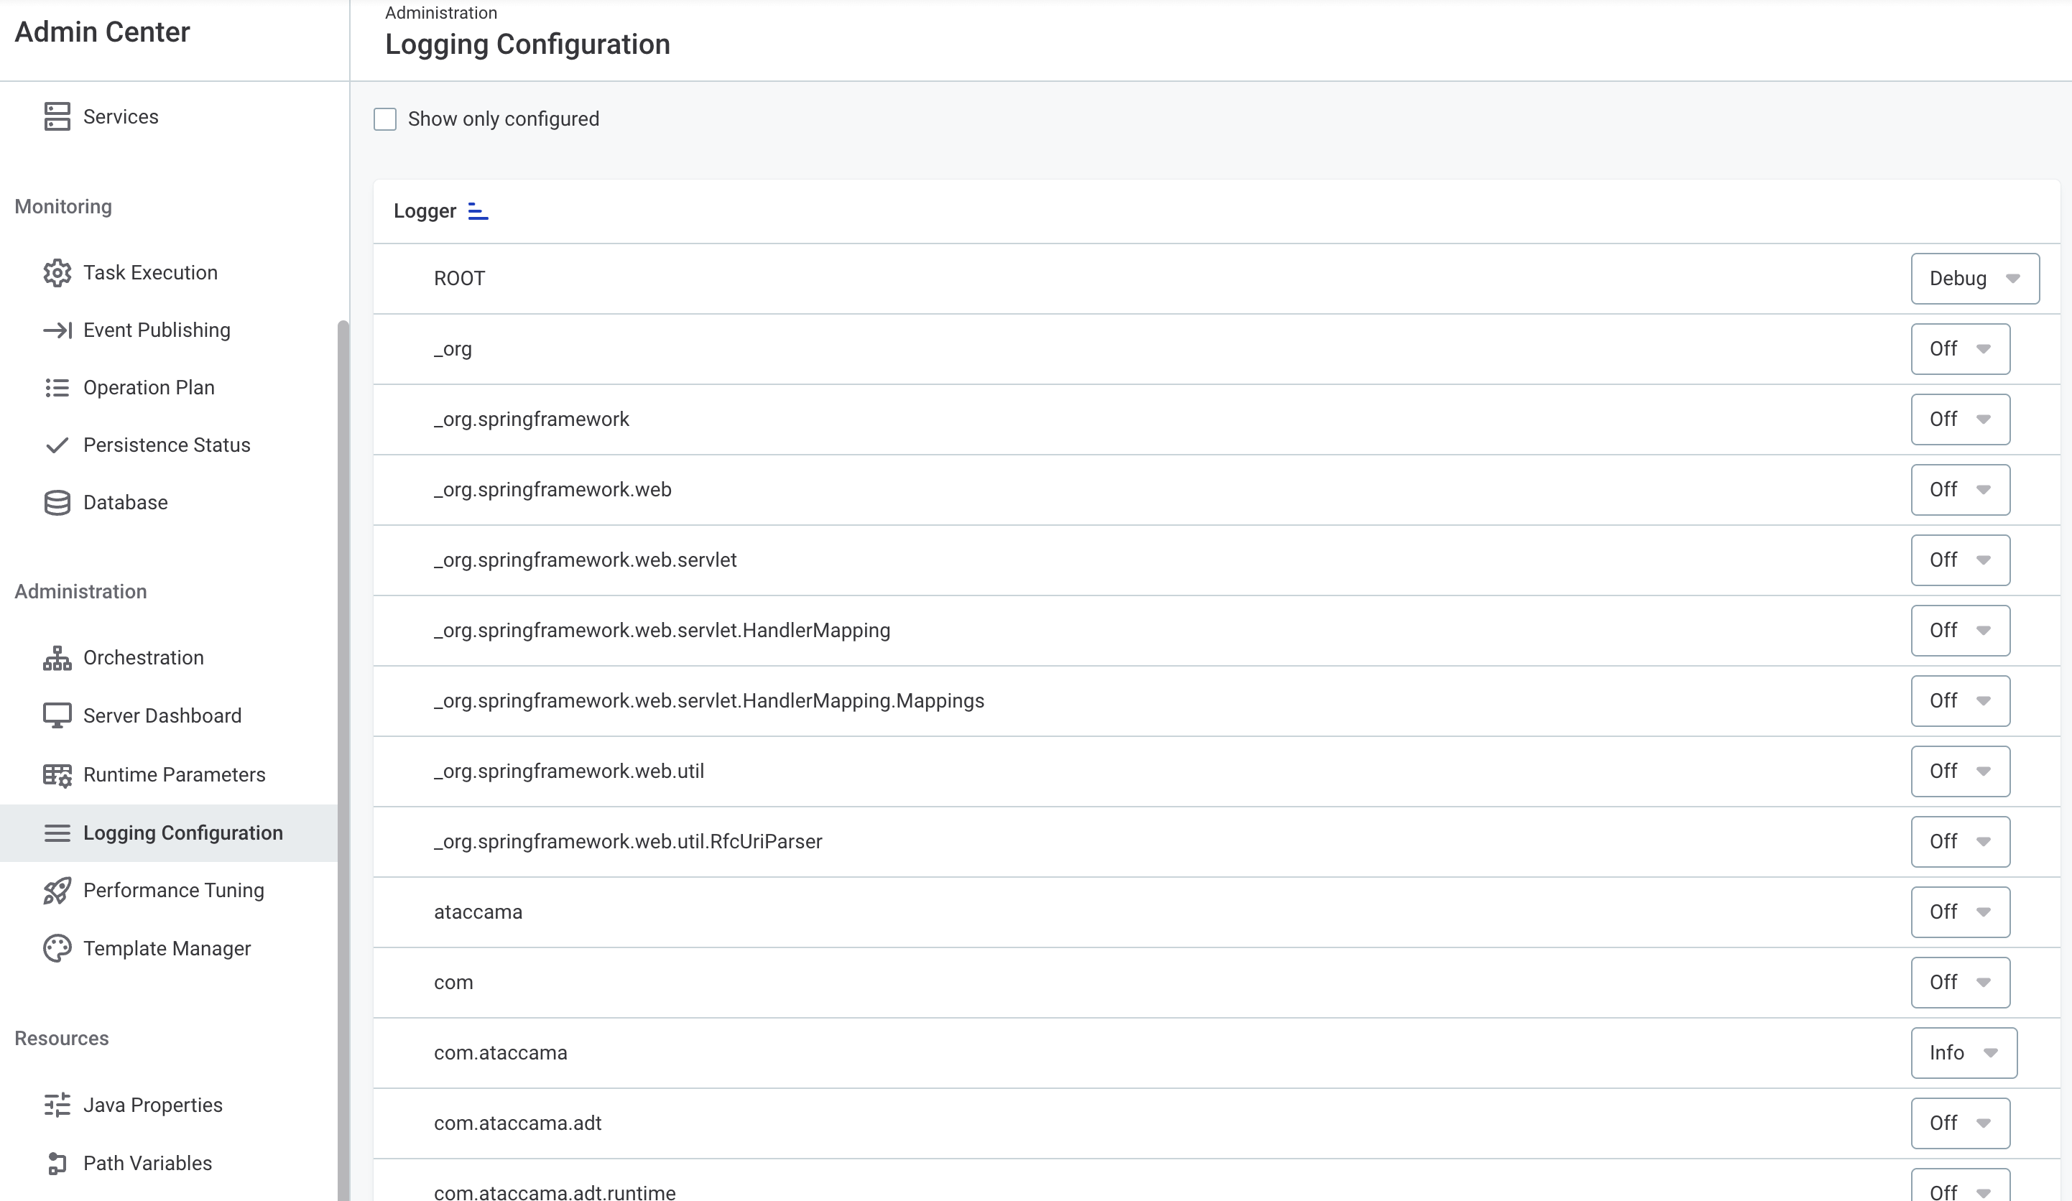This screenshot has width=2072, height=1201.
Task: Open the level dropdown for com.ataccama
Action: (1964, 1052)
